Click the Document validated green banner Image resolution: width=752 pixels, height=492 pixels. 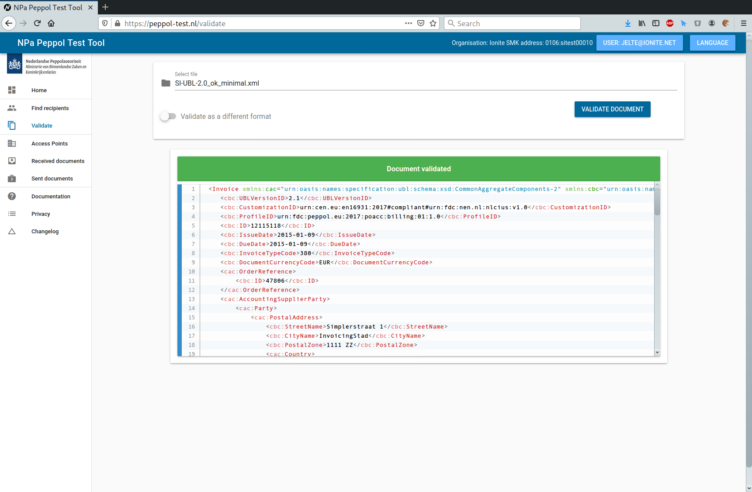tap(419, 169)
